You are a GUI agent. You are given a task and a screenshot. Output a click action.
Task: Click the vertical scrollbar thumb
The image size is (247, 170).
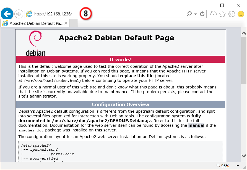(244, 60)
